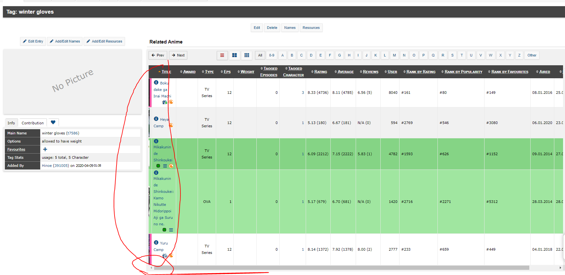This screenshot has height=275, width=565.
Task: Click green mylist status icon under Mikakunin de Shinkoukei
Action: click(158, 166)
